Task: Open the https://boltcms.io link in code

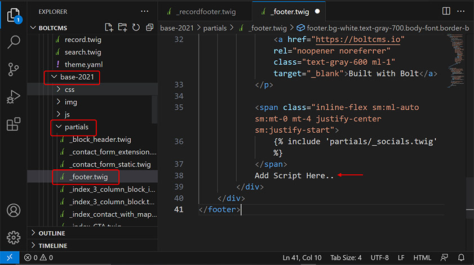Action: [x=358, y=39]
